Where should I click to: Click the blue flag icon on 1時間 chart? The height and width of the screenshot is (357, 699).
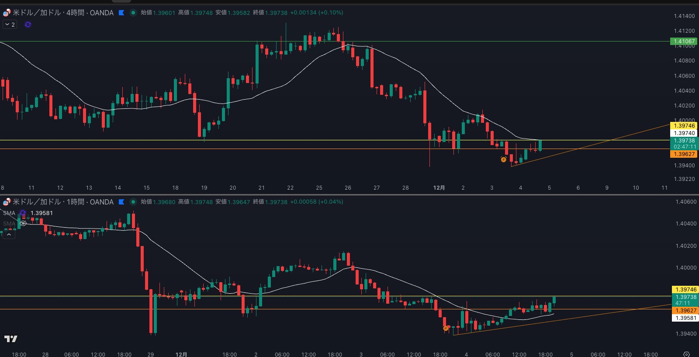[x=121, y=202]
